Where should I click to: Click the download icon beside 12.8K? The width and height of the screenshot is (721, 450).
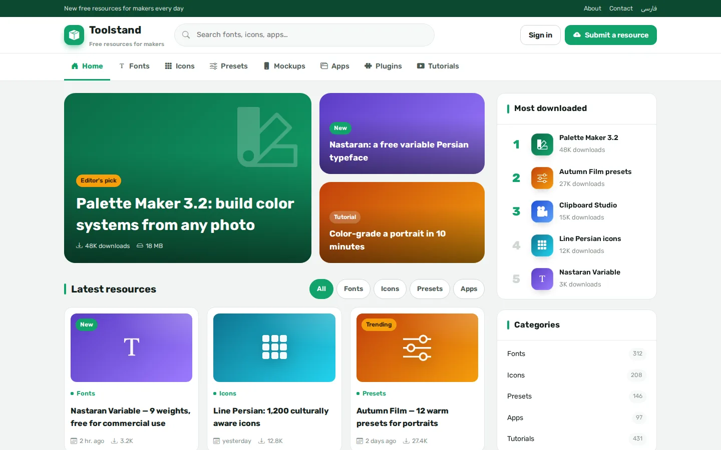tap(261, 441)
